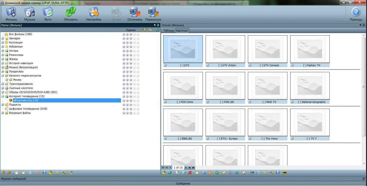Click the wrench tools icon in list toolbar
This screenshot has width=367, height=186.
point(230,172)
